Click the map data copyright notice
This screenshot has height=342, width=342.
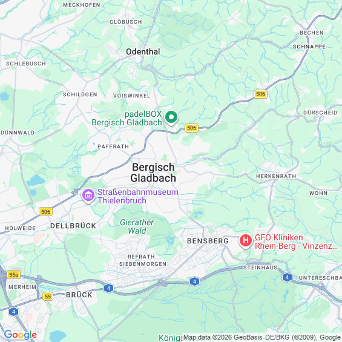[262, 337]
